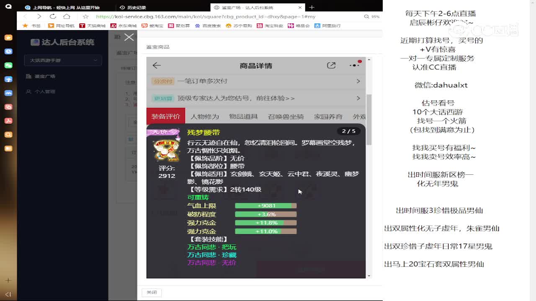Open the sidebar WeChat icon
This screenshot has width=536, height=301.
[x=8, y=65]
